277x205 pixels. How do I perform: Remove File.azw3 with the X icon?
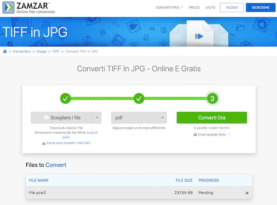[247, 193]
